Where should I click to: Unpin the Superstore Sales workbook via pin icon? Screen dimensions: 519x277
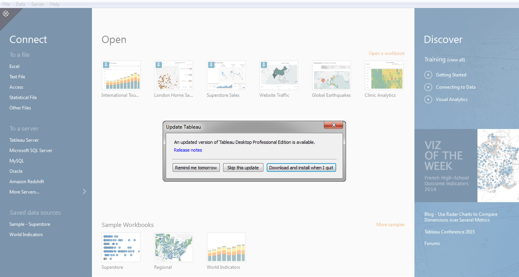pyautogui.click(x=211, y=65)
